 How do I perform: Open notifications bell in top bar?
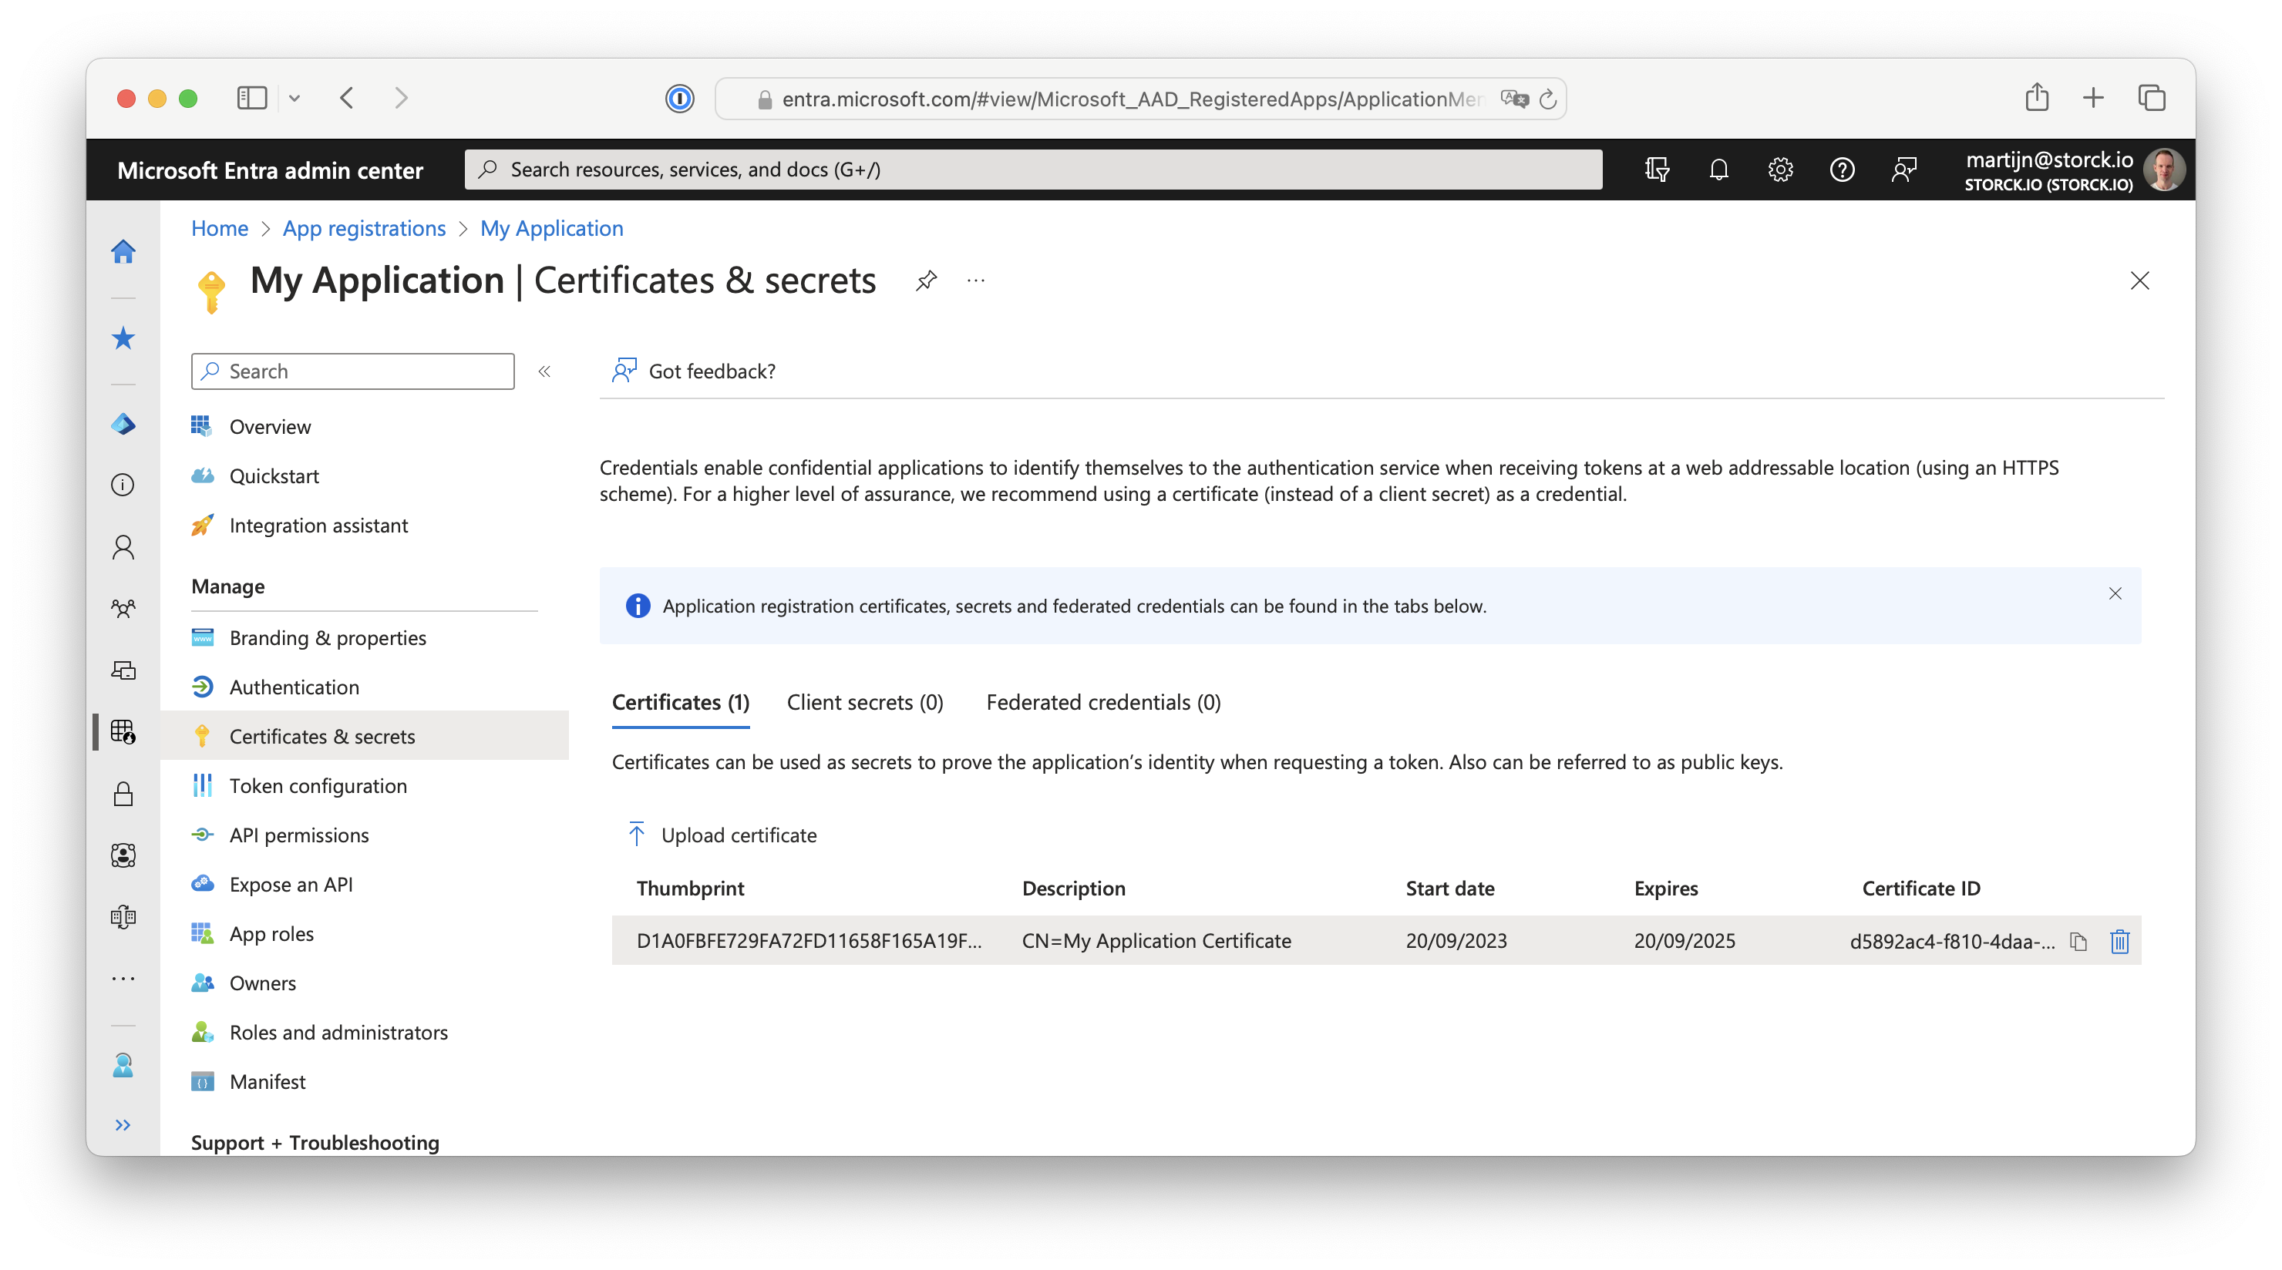1718,170
